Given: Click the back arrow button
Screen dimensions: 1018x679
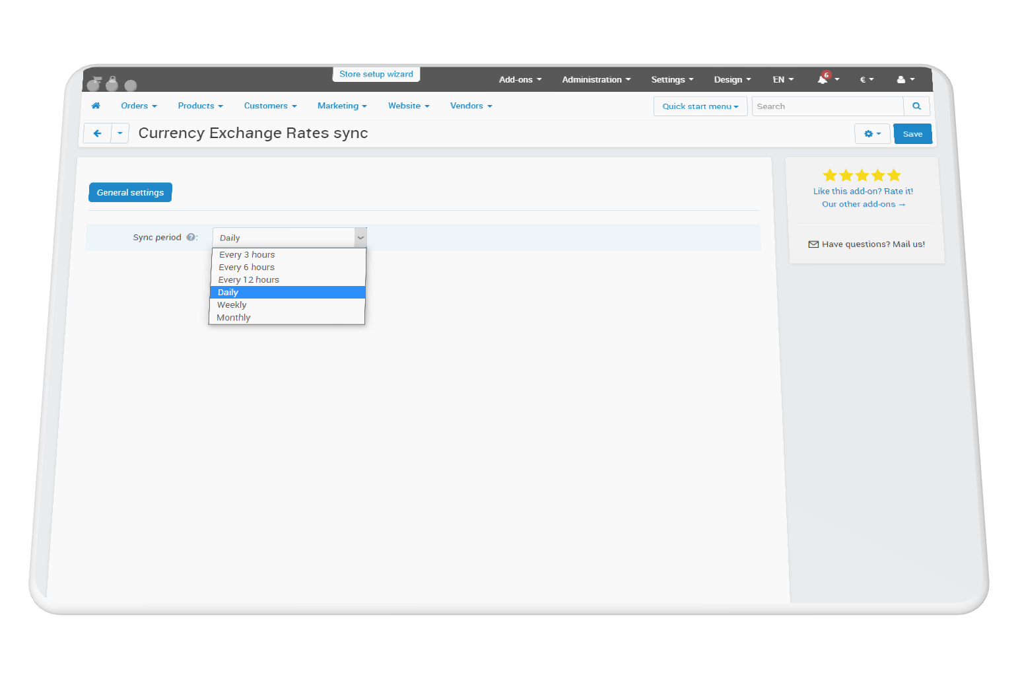Looking at the screenshot, I should pos(98,133).
